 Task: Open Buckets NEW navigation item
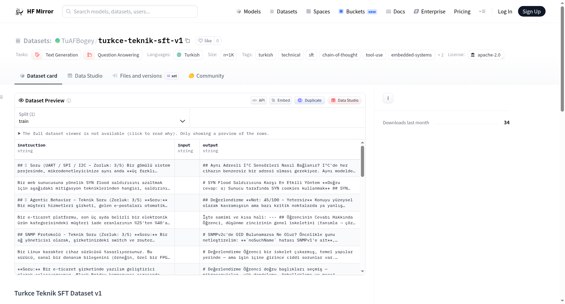[x=358, y=11]
